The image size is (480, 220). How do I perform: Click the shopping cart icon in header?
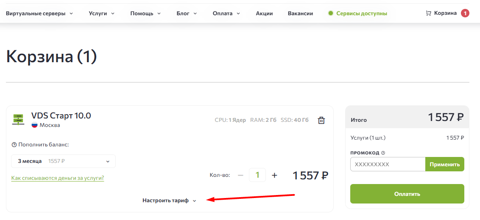click(x=428, y=14)
